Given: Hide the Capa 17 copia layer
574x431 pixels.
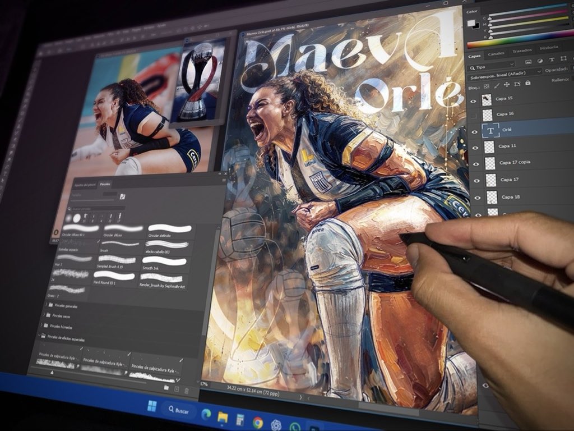Looking at the screenshot, I should 476,164.
